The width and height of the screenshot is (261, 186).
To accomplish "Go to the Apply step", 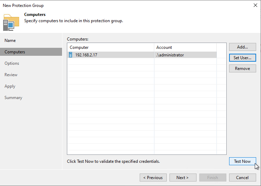I will tap(10, 86).
